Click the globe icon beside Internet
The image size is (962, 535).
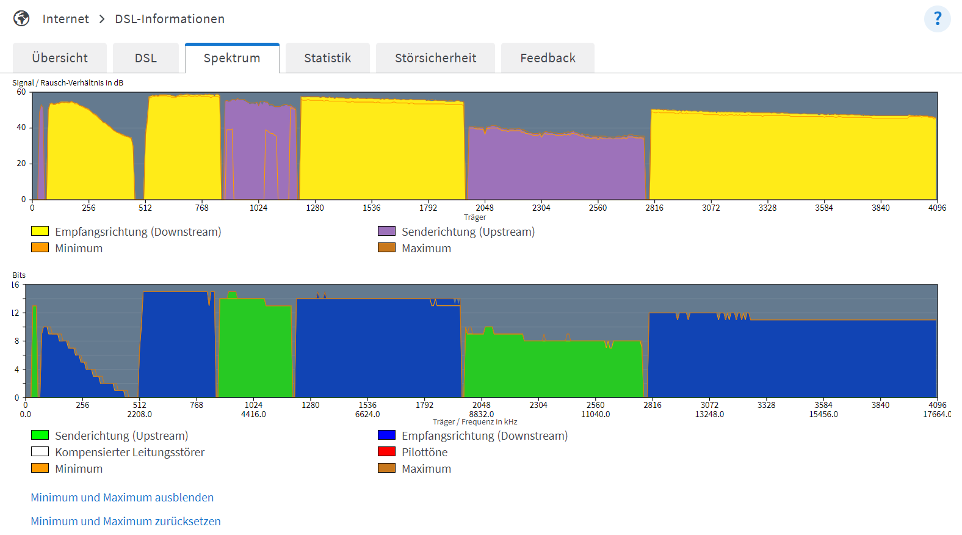click(21, 19)
